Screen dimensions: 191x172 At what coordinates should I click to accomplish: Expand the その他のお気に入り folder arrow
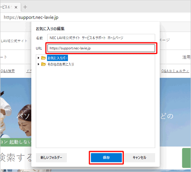tap(39, 64)
